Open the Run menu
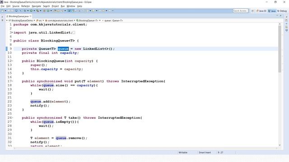 point(63,6)
